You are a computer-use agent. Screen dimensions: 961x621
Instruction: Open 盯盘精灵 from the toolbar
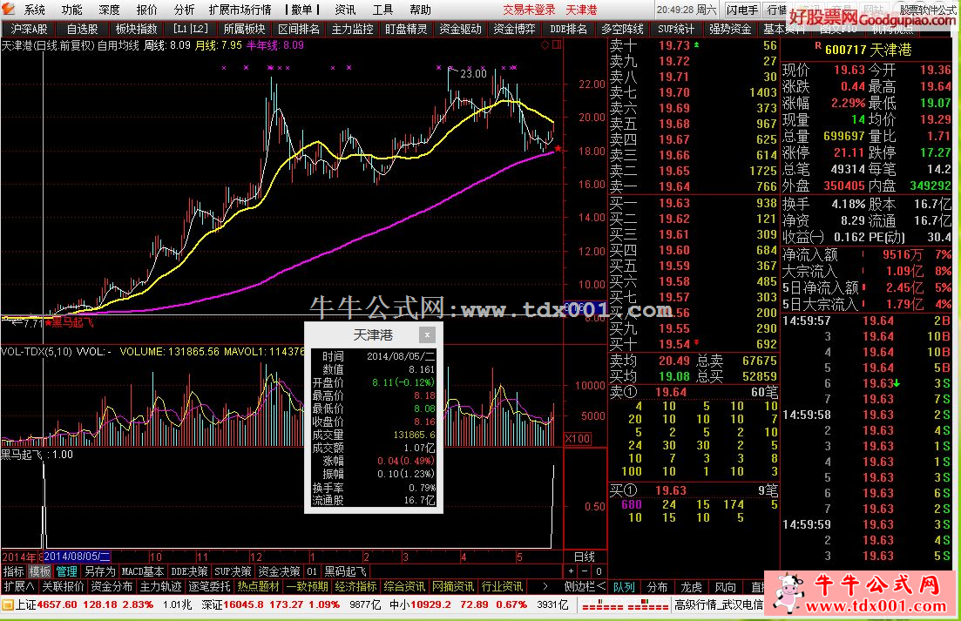406,29
